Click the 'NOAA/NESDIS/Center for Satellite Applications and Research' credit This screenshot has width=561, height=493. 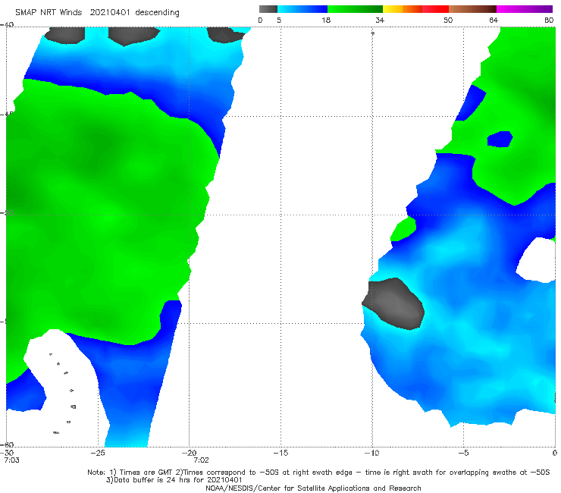point(313,488)
